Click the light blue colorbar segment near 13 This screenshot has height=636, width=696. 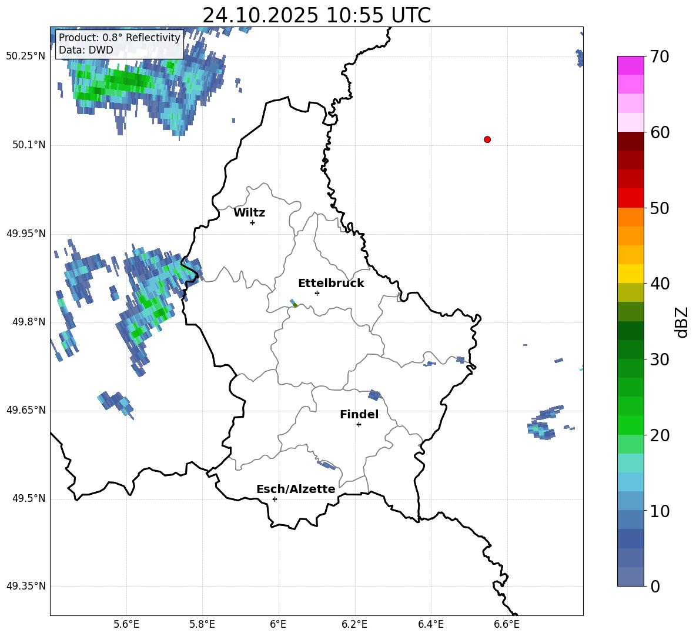(x=631, y=482)
